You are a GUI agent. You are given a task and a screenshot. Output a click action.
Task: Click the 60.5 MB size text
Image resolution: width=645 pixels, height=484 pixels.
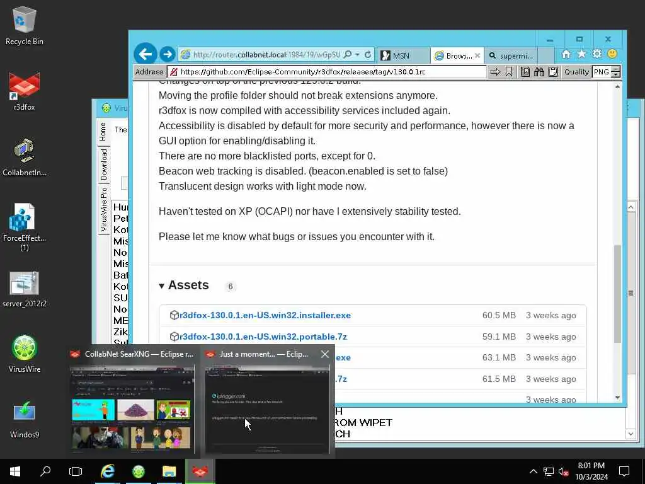pos(499,315)
